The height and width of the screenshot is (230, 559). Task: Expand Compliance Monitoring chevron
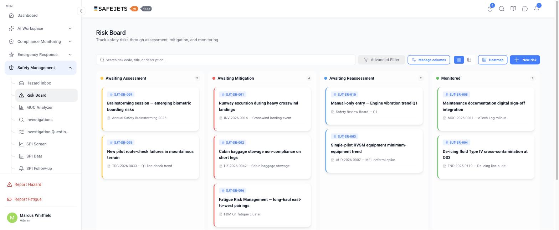[70, 42]
